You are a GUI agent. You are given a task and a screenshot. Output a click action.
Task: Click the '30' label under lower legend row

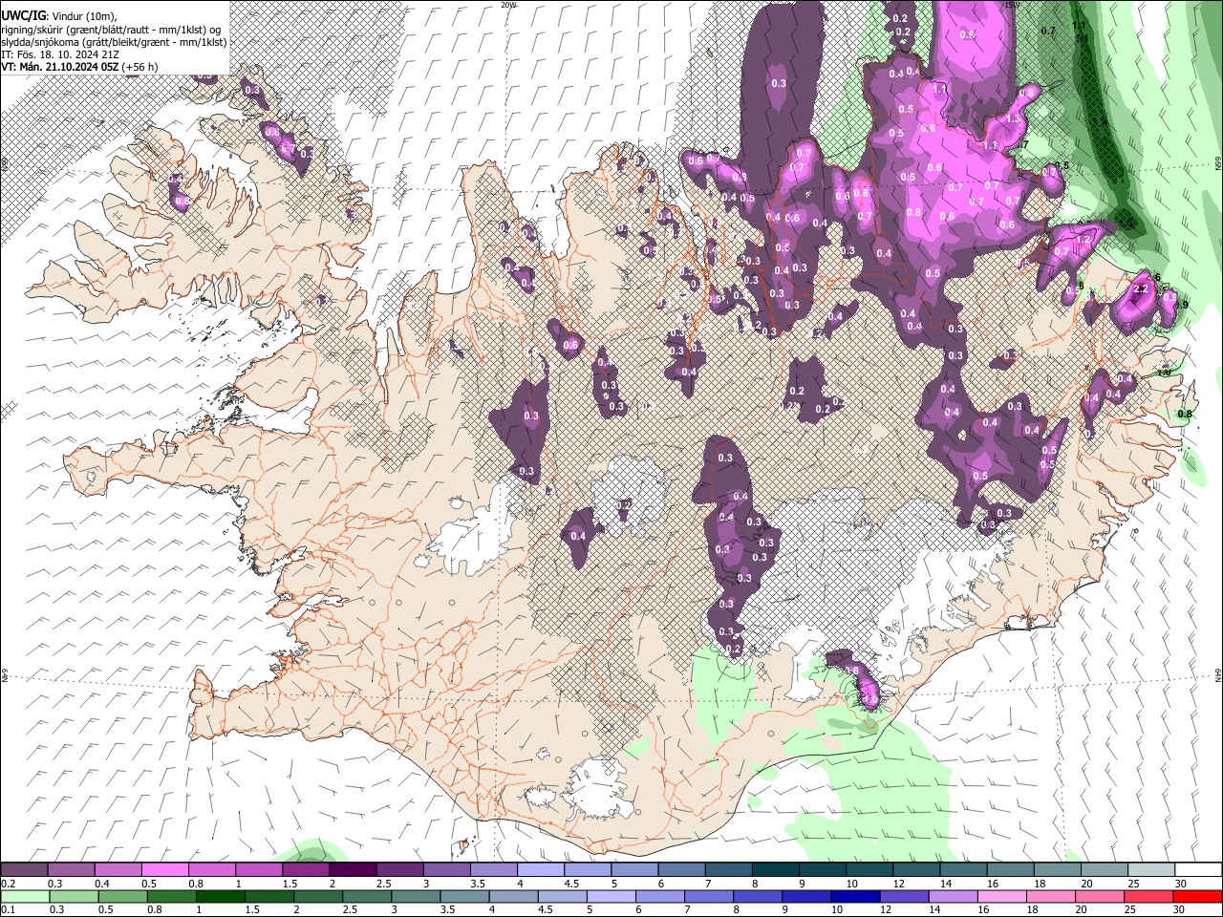(x=1179, y=909)
